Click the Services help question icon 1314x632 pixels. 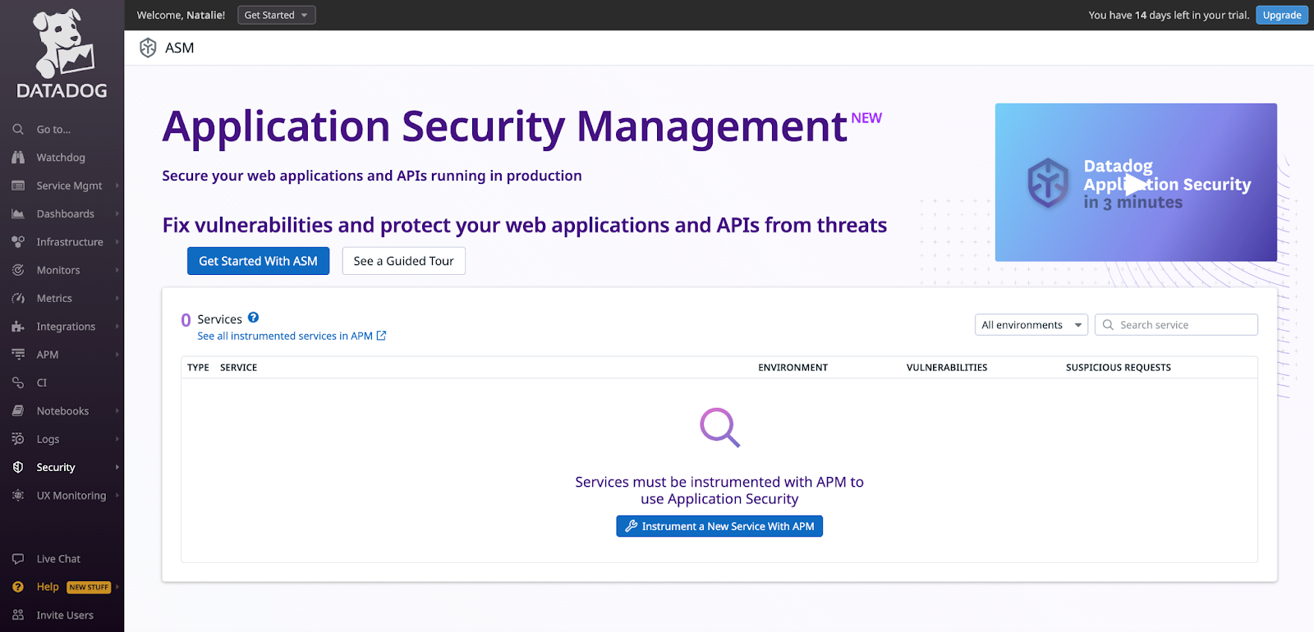(x=253, y=318)
